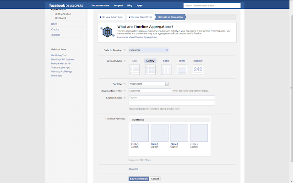
Task: Select the Number layout icon showing 242
Action: tap(198, 70)
